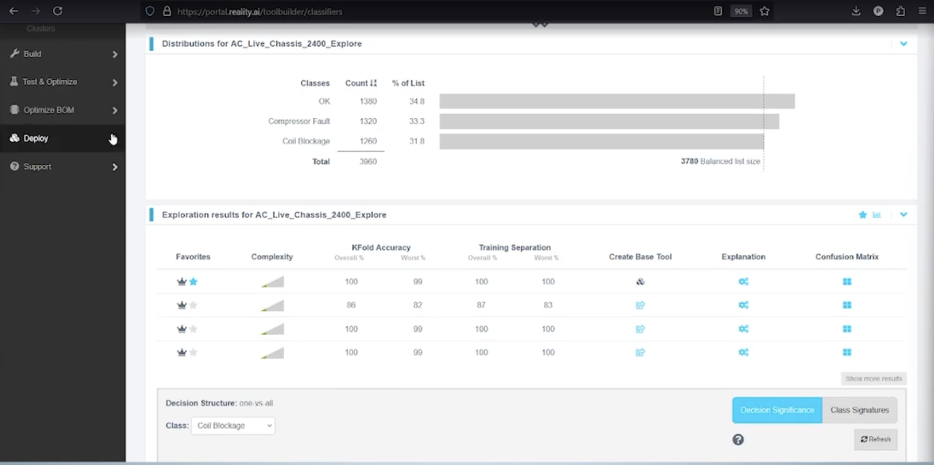Click the Coil Blockage distribution bar
The height and width of the screenshot is (465, 934).
601,141
